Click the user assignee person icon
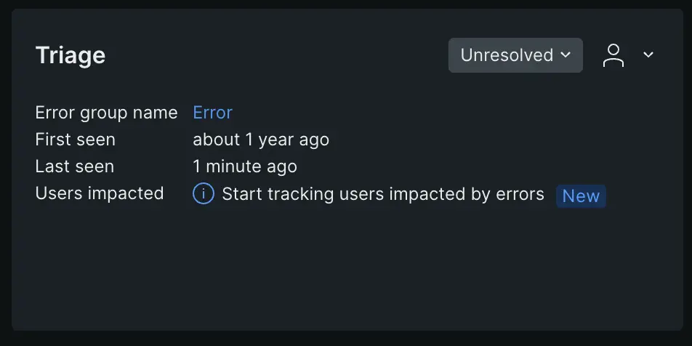Viewport: 692px width, 346px height. pos(613,55)
